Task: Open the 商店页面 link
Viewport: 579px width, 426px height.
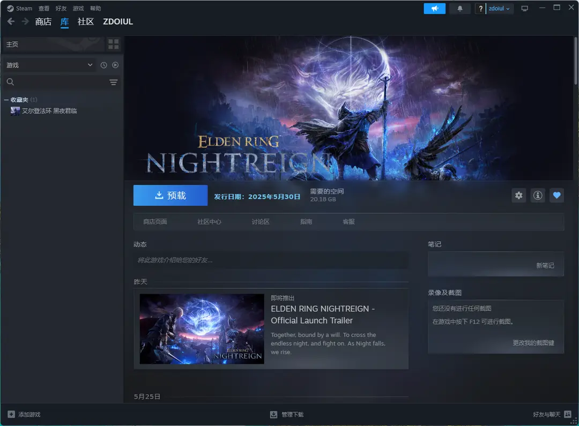Action: (155, 221)
